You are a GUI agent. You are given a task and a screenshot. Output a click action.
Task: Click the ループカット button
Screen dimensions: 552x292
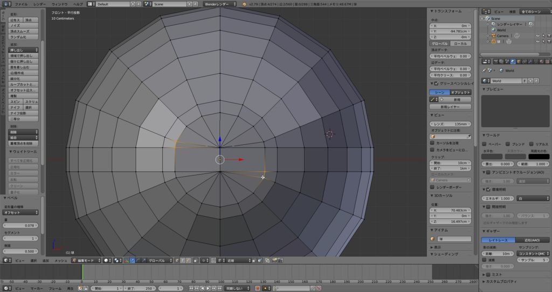pos(23,85)
